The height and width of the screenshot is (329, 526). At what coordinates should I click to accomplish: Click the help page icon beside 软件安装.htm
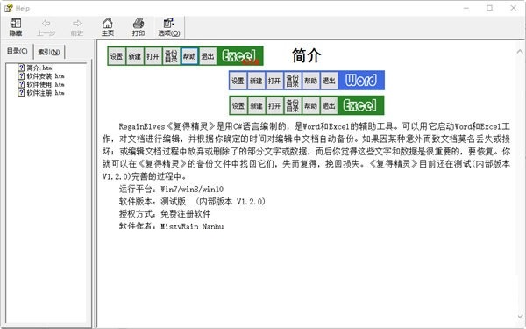[x=21, y=76]
